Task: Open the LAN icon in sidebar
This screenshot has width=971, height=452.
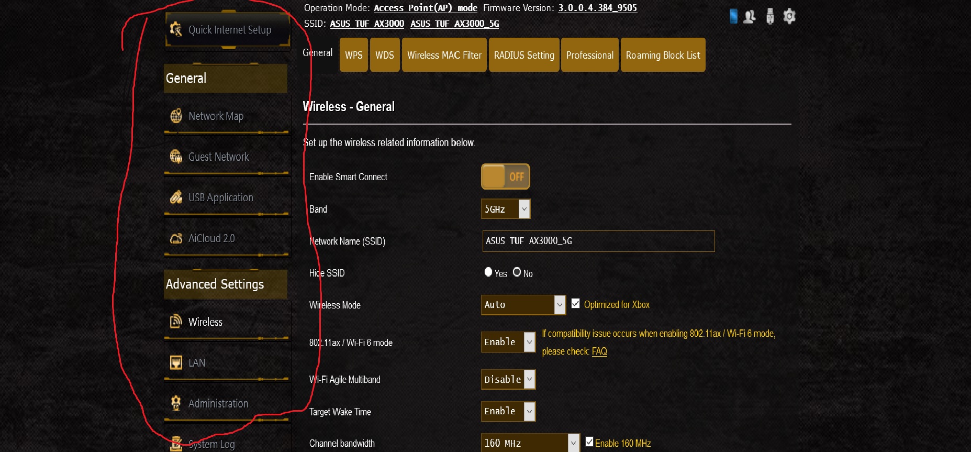Action: pyautogui.click(x=176, y=362)
